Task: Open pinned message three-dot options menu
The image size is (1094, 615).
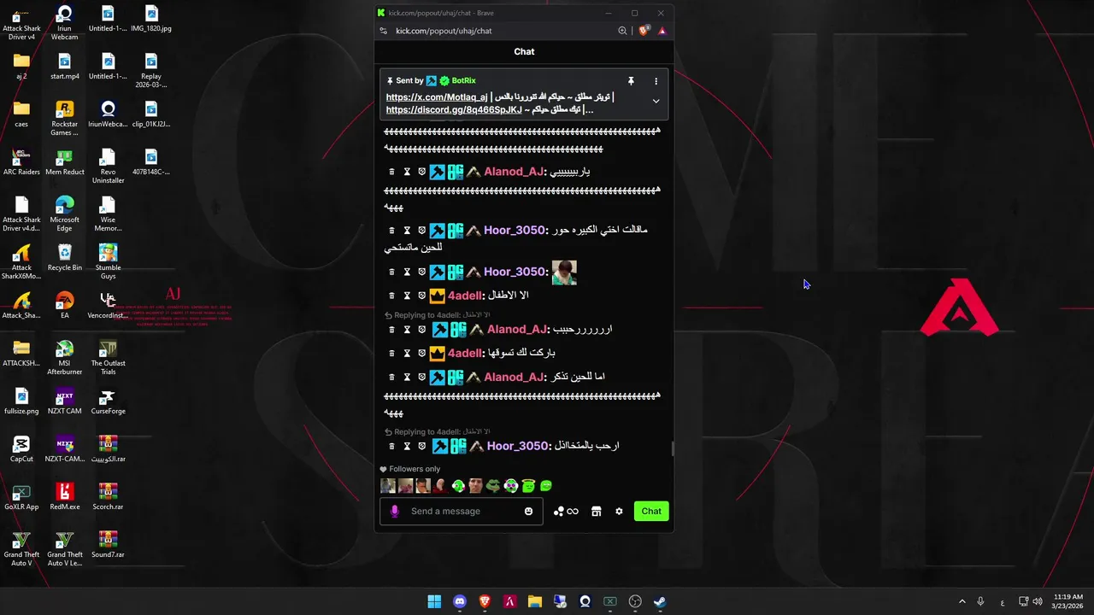Action: click(x=656, y=81)
